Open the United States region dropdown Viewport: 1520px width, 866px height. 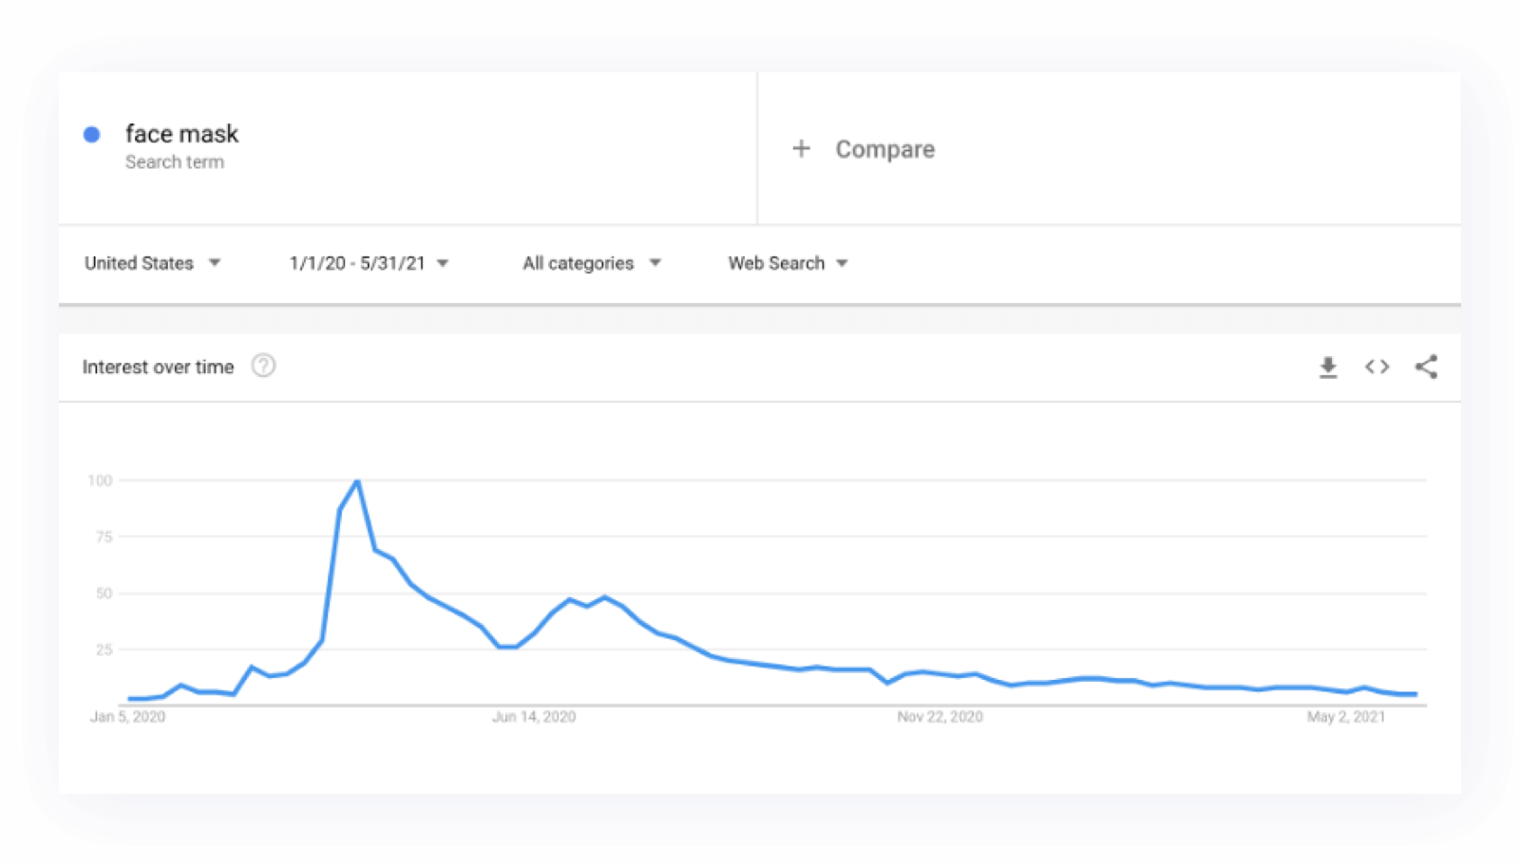click(152, 263)
